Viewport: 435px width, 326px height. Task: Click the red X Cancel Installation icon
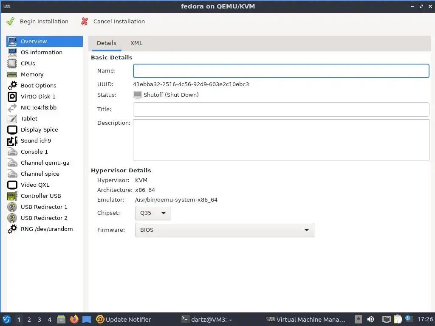click(85, 21)
